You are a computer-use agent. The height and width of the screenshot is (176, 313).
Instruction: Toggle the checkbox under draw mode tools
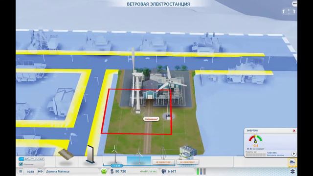[21, 164]
